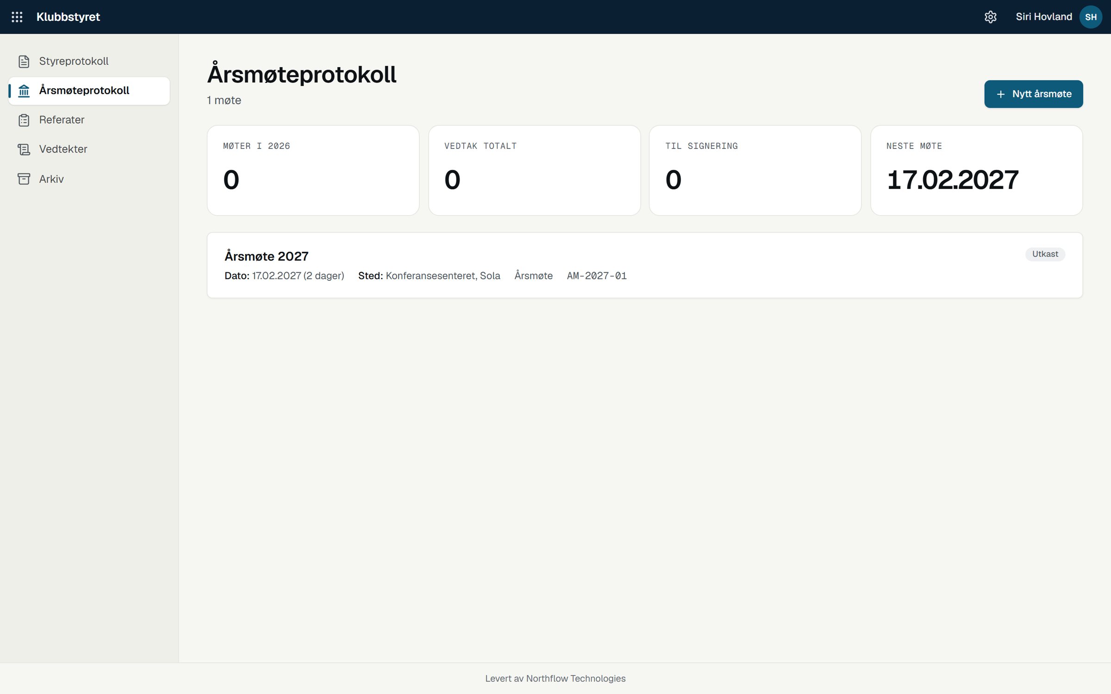Open settings gear icon
Image resolution: width=1111 pixels, height=694 pixels.
pos(990,17)
